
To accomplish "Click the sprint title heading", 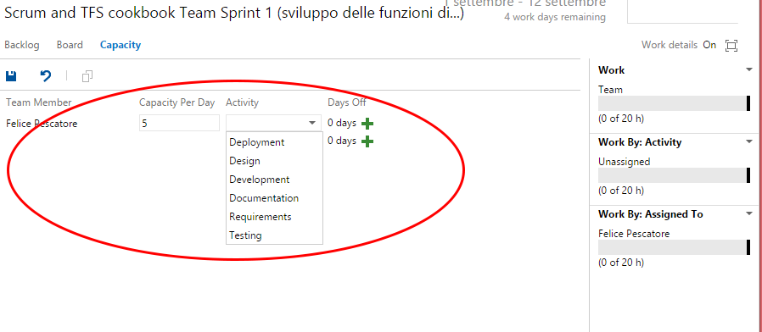I will [x=234, y=13].
